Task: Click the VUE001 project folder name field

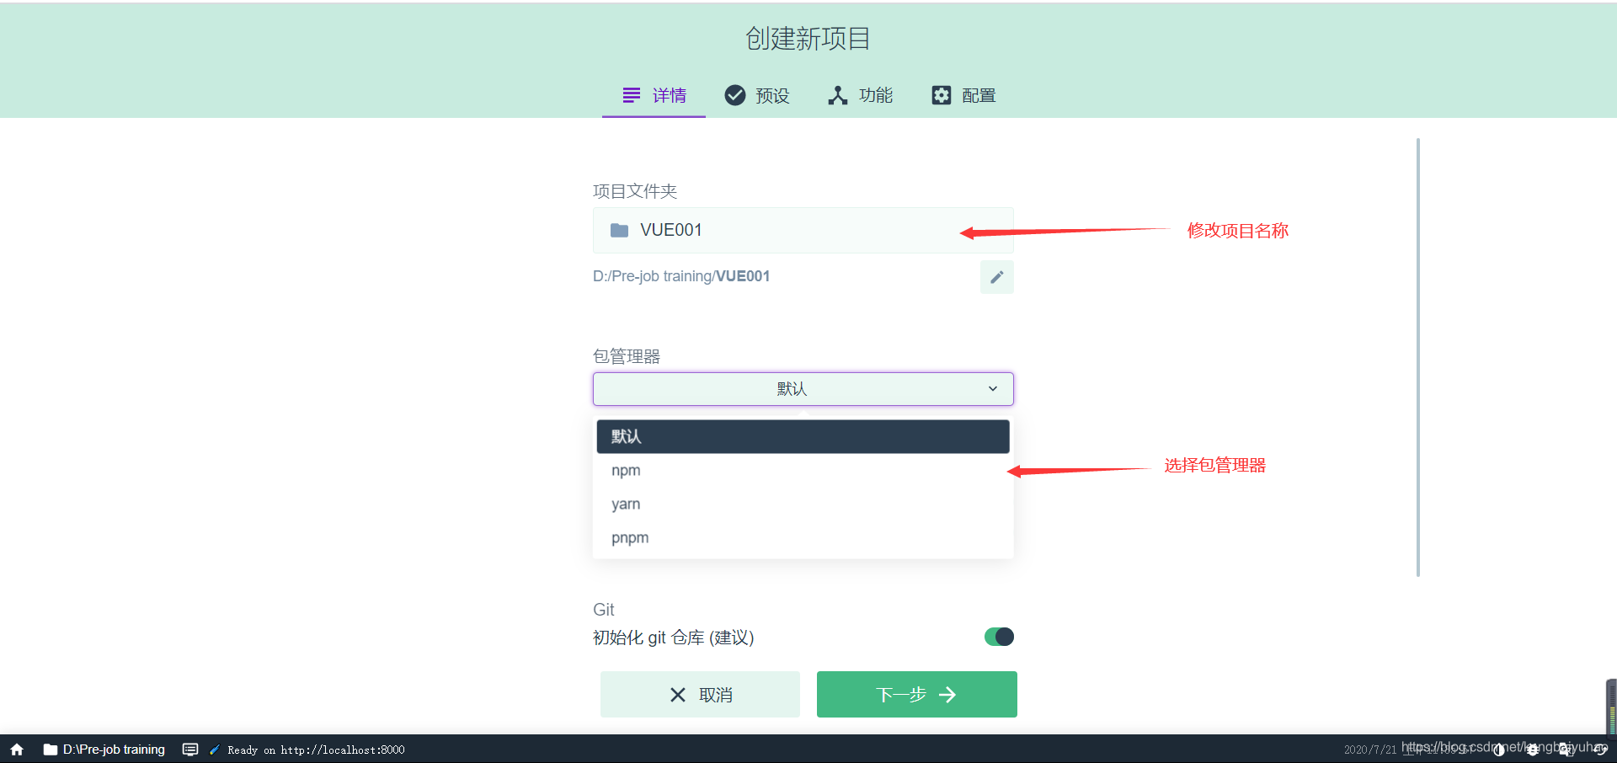Action: click(803, 230)
